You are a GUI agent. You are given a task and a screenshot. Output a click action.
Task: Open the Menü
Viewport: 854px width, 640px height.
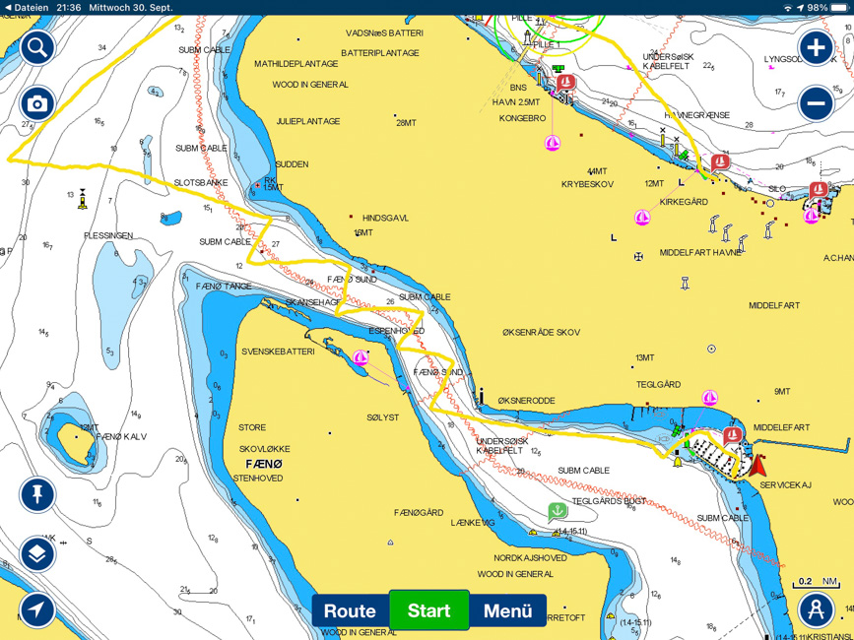tap(507, 610)
